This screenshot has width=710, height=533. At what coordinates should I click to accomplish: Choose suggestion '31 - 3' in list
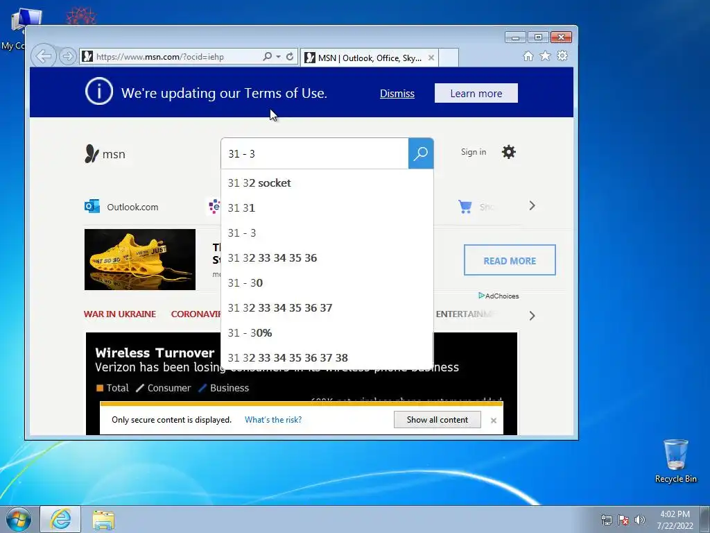point(327,232)
